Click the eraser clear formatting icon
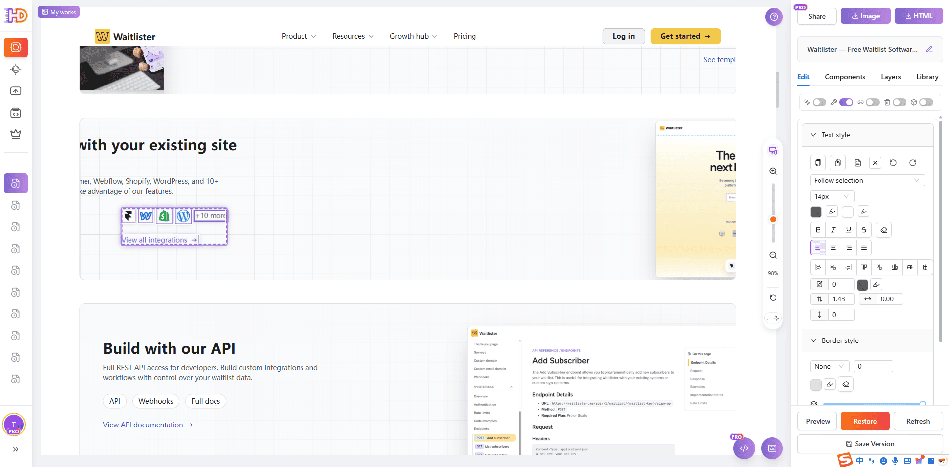 tap(884, 230)
